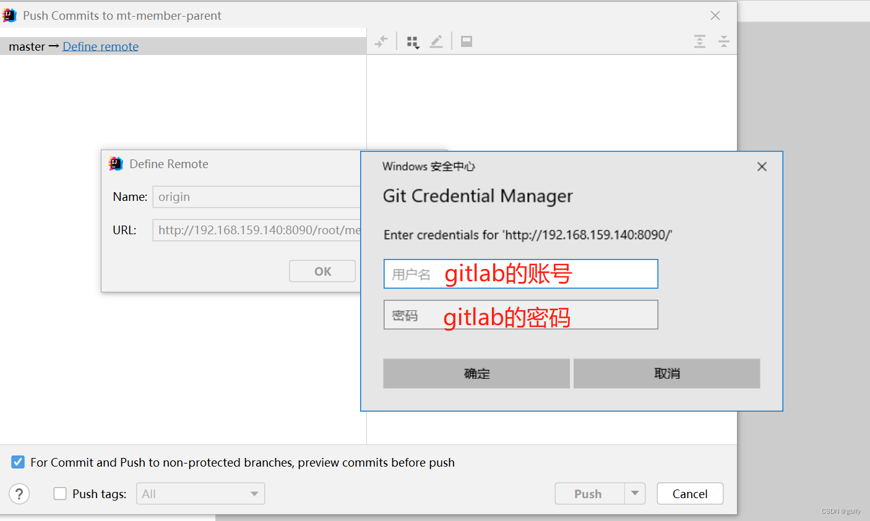Viewport: 870px width, 521px height.
Task: Click the IntelliJ icon in Push Commits title
Action: pos(9,15)
